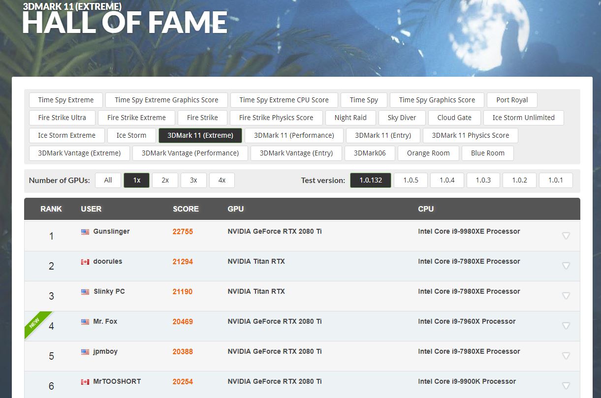This screenshot has width=601, height=398.
Task: Choose test version 1.0.3
Action: 483,180
